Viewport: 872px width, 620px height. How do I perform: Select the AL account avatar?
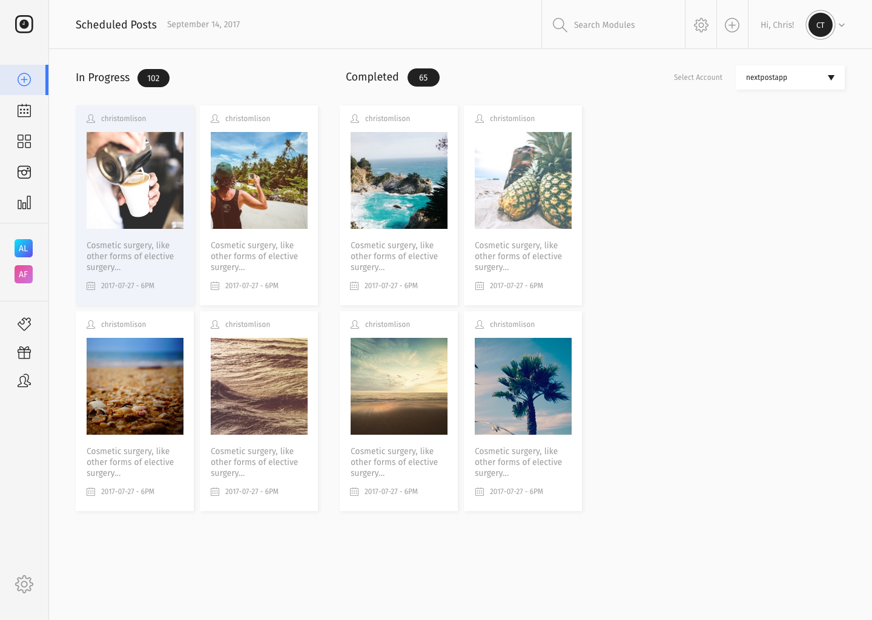tap(24, 248)
